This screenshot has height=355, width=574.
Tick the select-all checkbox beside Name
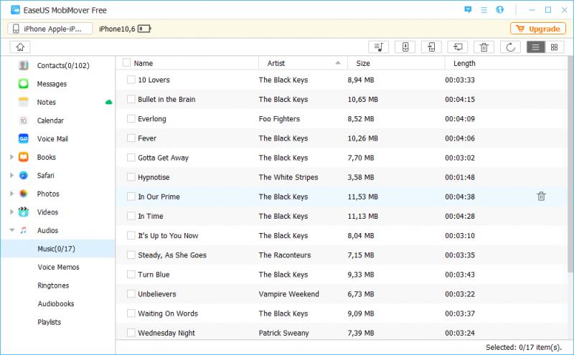[x=127, y=62]
